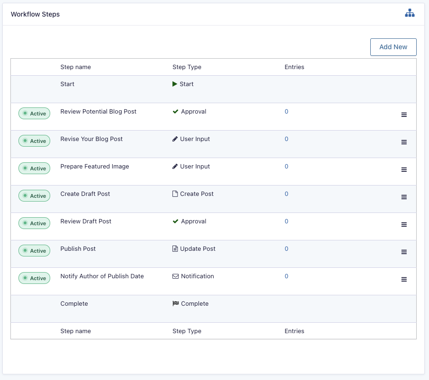429x380 pixels.
Task: Open entries count for Revise Your Blog Post
Action: click(286, 139)
